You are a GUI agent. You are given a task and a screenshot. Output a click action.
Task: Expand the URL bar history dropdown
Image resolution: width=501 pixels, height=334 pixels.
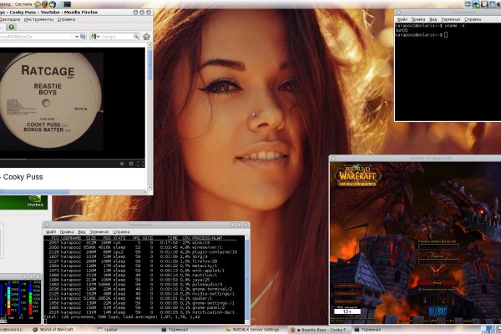pyautogui.click(x=75, y=37)
